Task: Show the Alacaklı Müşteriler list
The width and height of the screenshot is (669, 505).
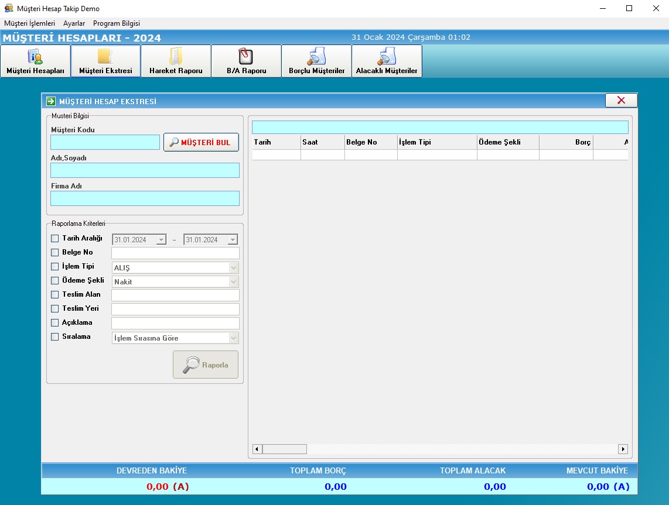Action: 387,61
